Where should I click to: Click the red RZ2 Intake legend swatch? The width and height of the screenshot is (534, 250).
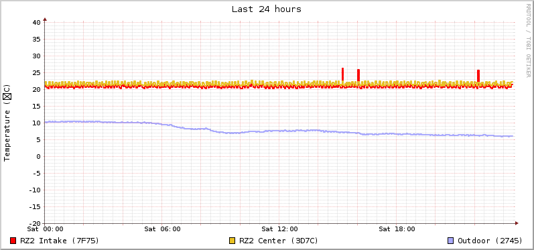(x=13, y=241)
